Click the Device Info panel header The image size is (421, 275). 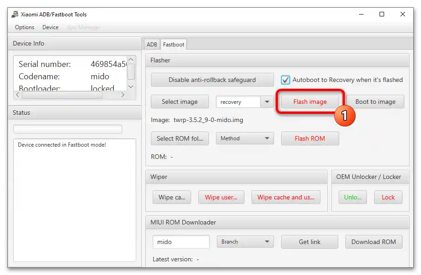[75, 43]
